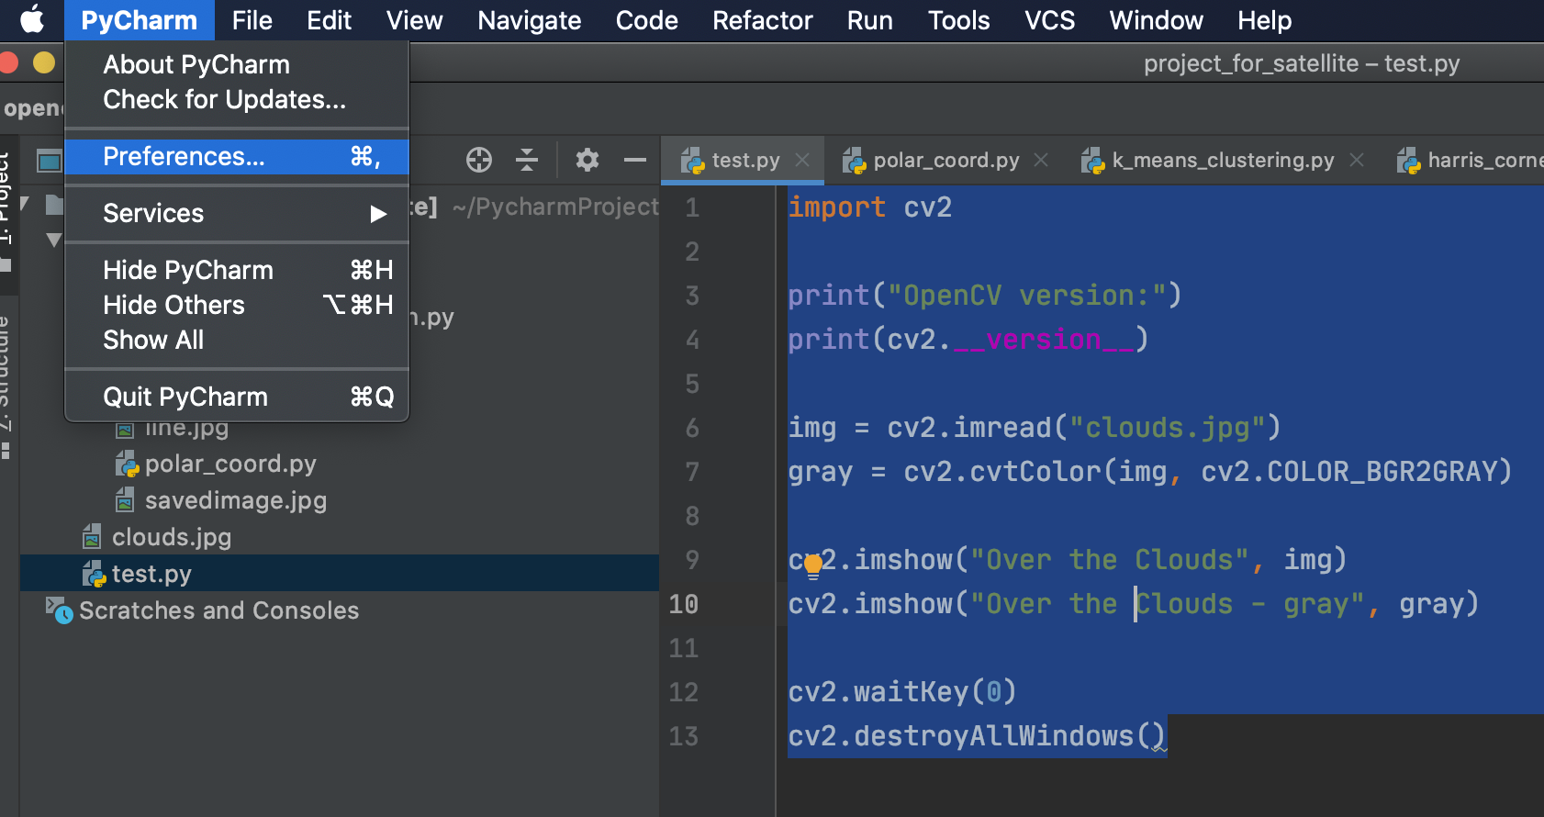Open the Navigate menu
The image size is (1544, 817).
point(529,20)
